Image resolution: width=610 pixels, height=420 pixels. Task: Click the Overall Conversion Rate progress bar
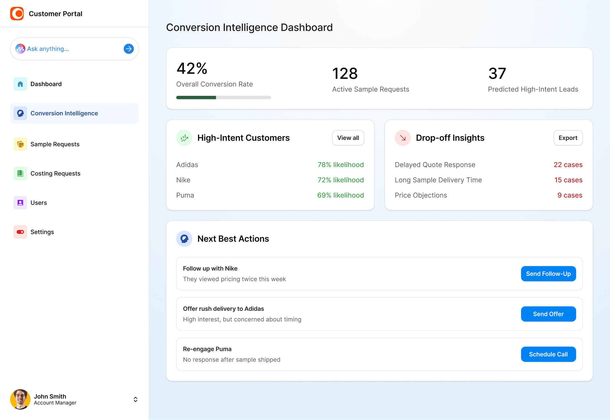coord(223,97)
